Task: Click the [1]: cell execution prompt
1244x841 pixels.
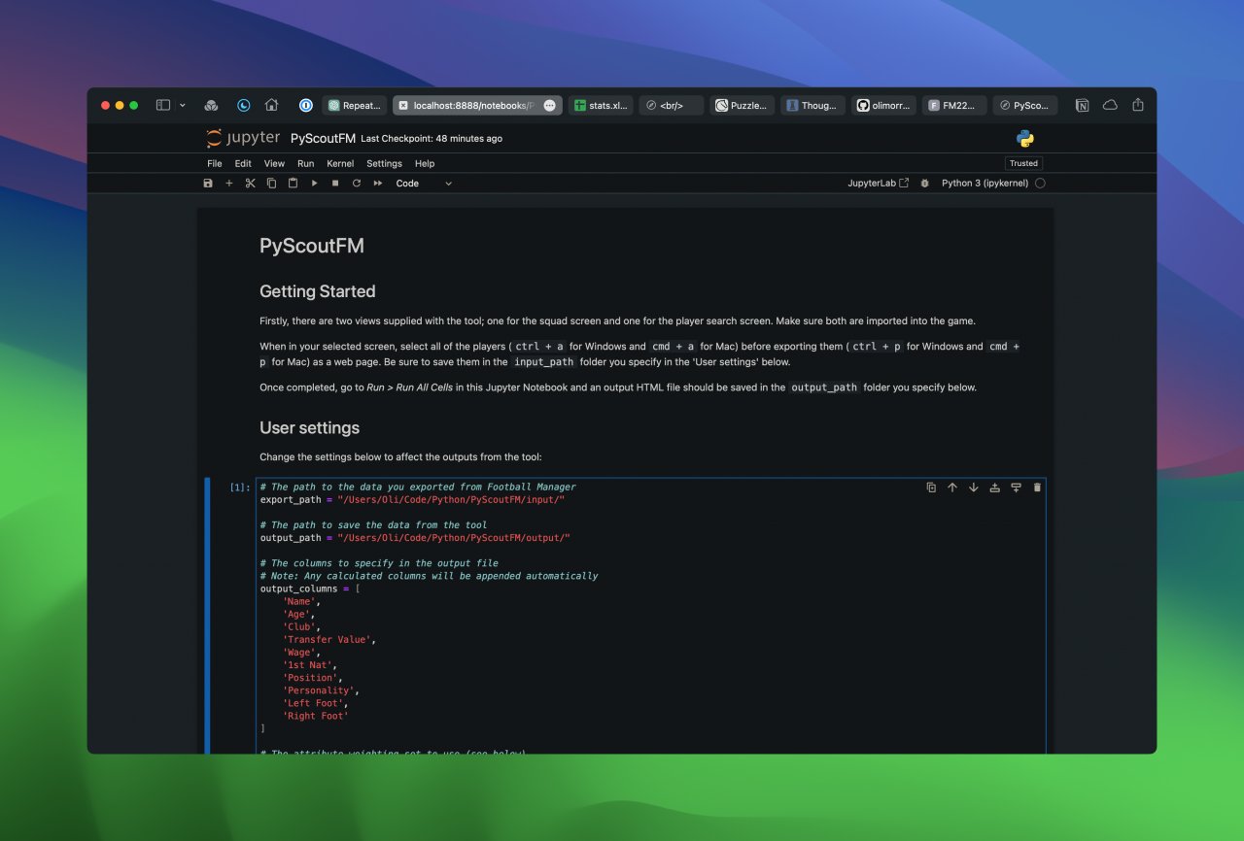Action: (239, 488)
